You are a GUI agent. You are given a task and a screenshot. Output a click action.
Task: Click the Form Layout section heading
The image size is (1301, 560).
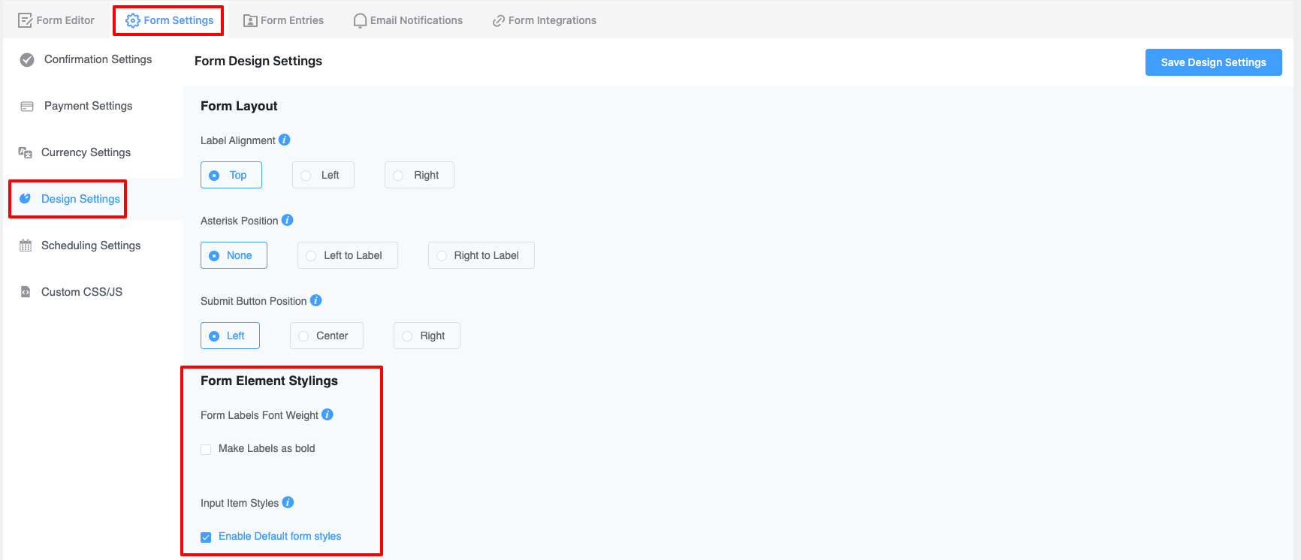(239, 106)
